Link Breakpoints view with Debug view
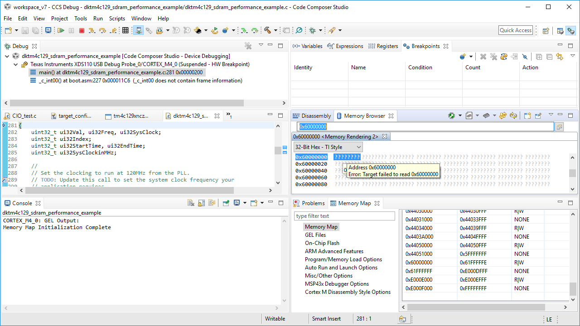This screenshot has height=326, width=580. pyautogui.click(x=560, y=57)
